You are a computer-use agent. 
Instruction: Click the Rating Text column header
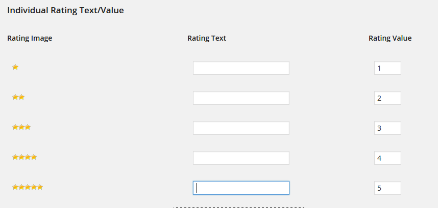click(x=207, y=38)
